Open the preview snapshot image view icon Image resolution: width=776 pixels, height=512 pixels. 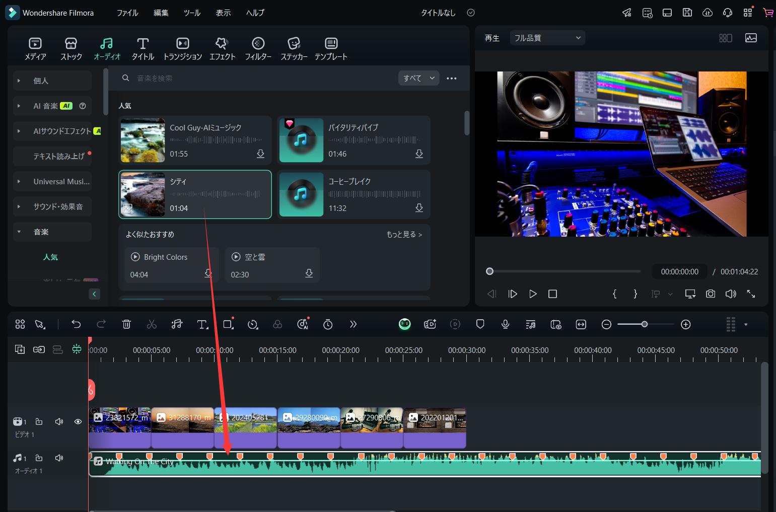[x=751, y=38]
